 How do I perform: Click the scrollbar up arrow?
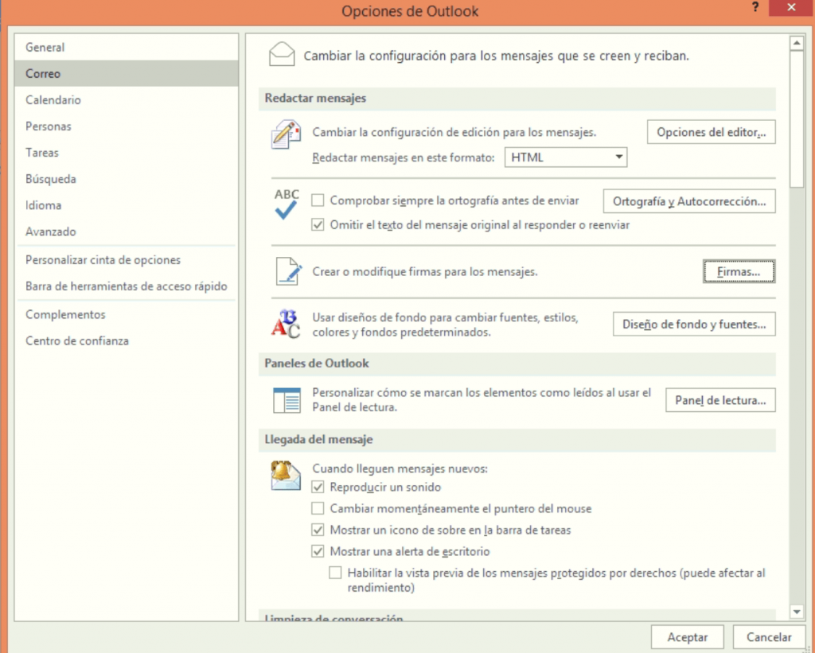[796, 43]
